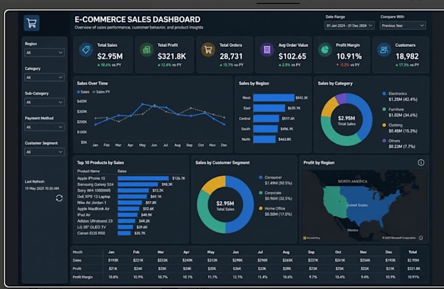Click the Total Profit money icon

(146, 50)
